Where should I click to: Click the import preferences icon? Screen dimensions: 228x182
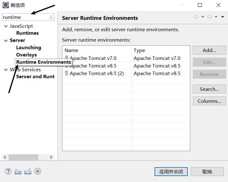(x=18, y=171)
